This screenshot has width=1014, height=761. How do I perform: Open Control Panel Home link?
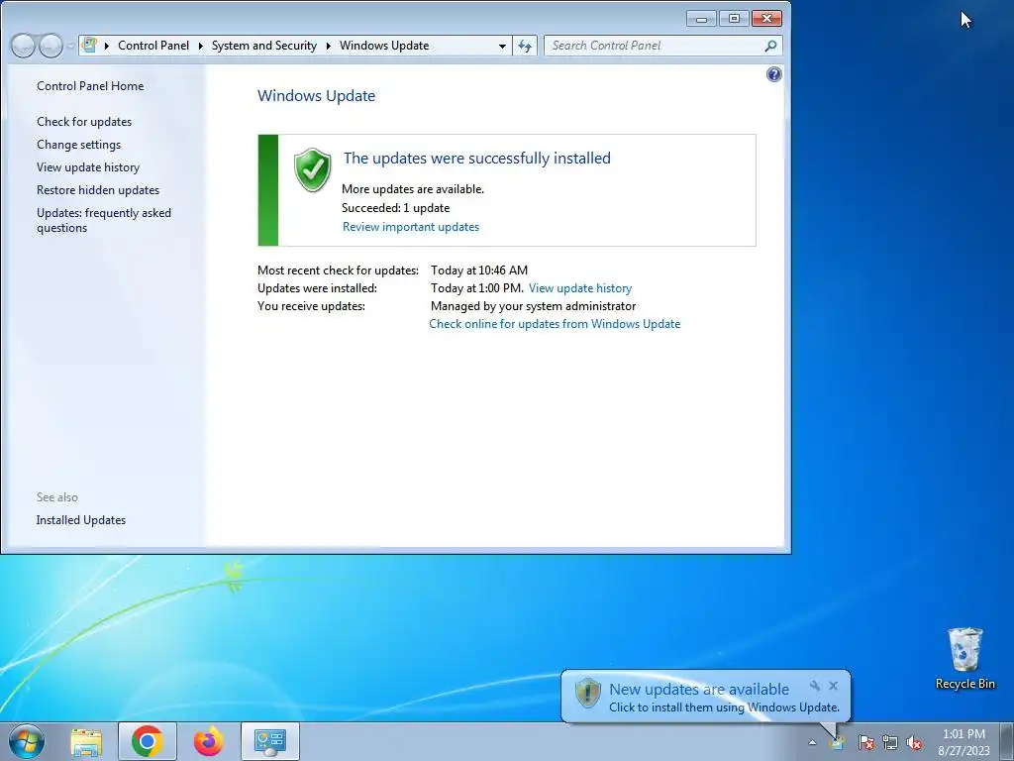[90, 86]
